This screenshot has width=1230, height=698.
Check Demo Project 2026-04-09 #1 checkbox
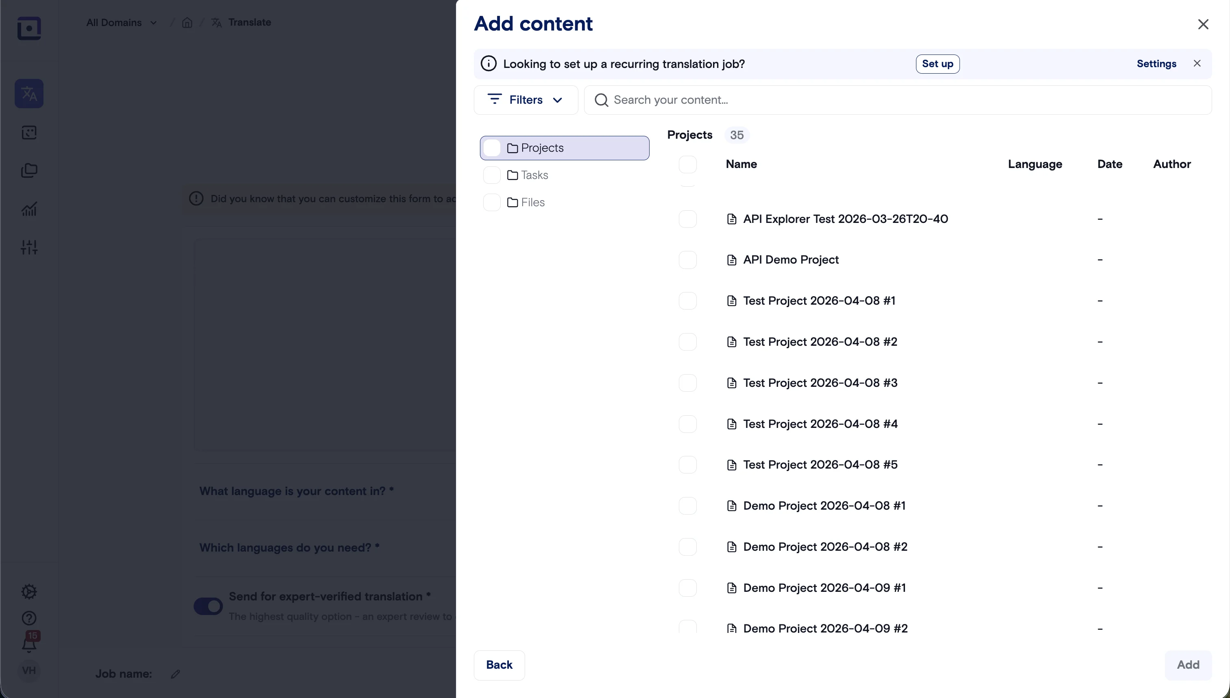[688, 588]
